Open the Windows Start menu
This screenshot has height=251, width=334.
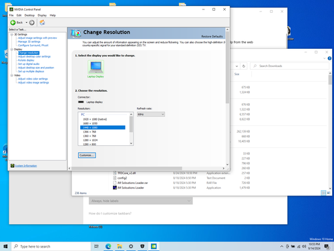[x=5, y=246]
